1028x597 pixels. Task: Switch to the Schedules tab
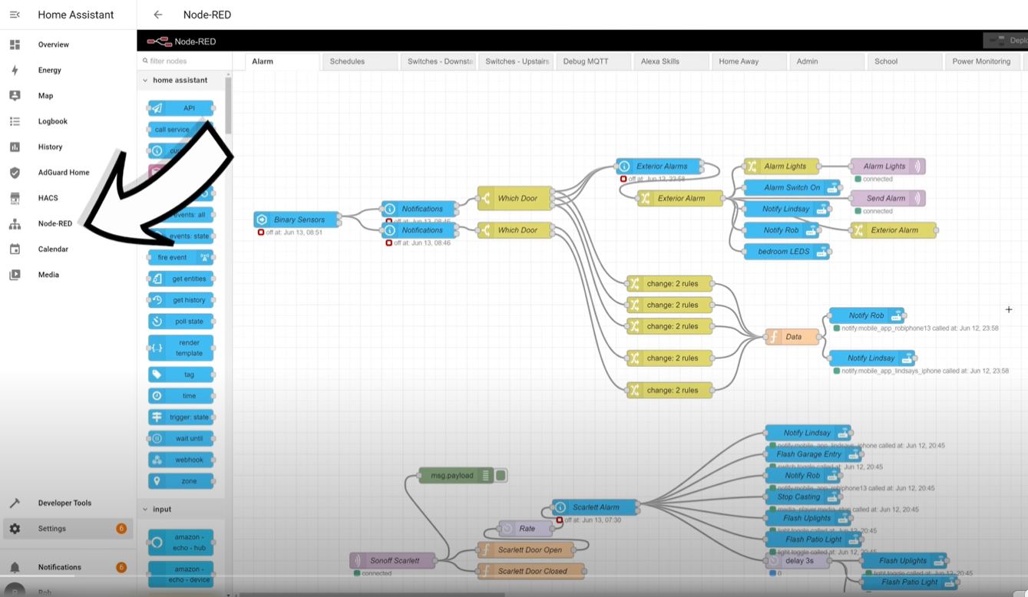[360, 61]
